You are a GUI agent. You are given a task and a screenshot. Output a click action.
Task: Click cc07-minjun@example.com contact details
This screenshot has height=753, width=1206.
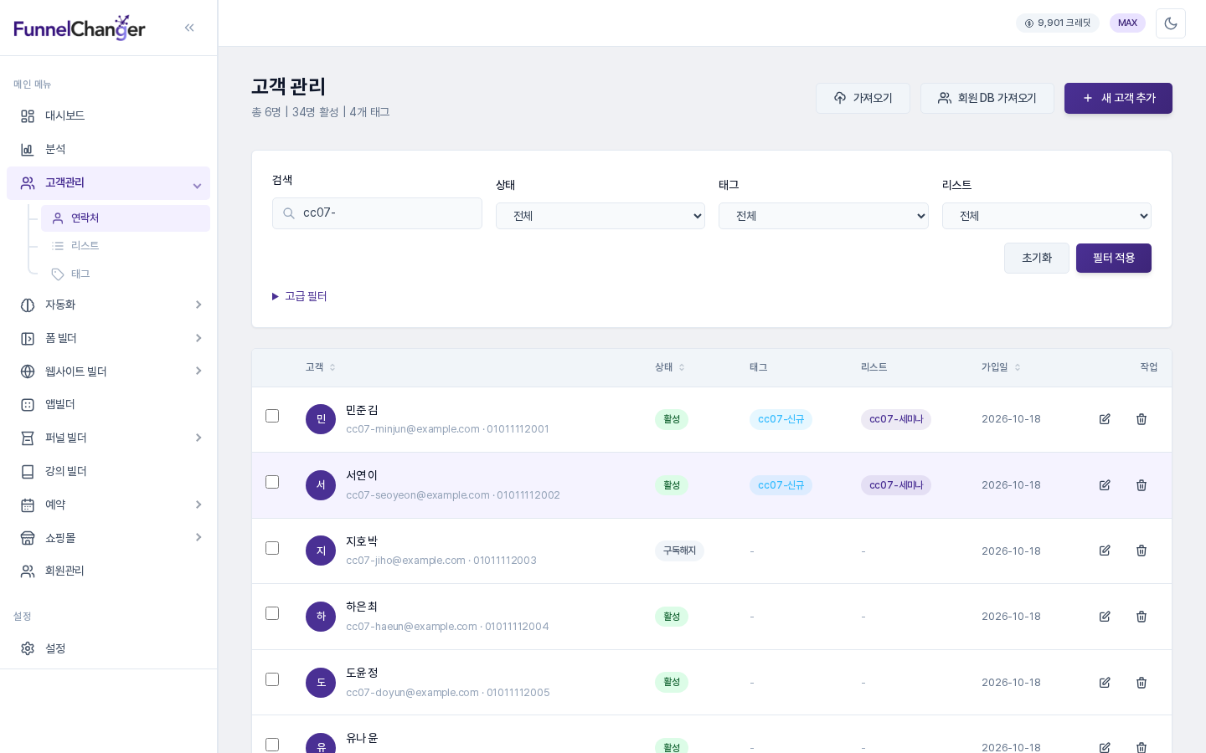pyautogui.click(x=447, y=429)
